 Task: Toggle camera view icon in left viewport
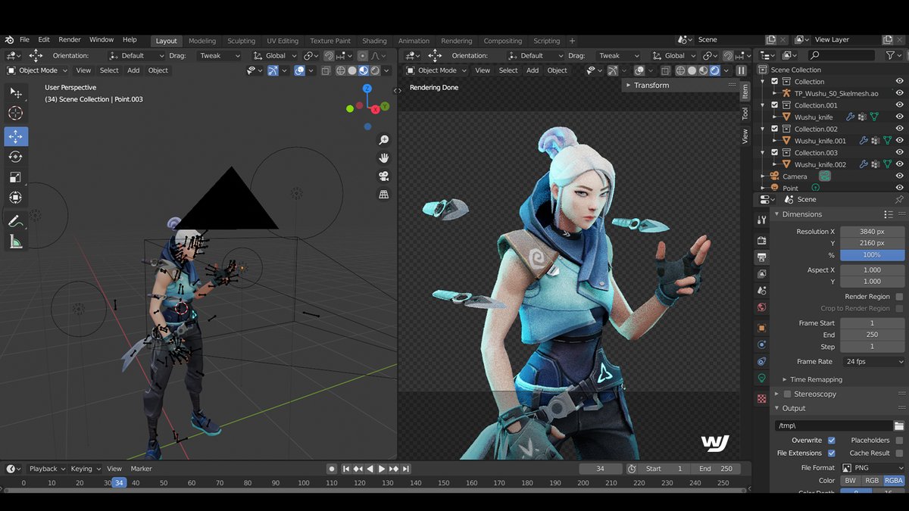pos(384,176)
